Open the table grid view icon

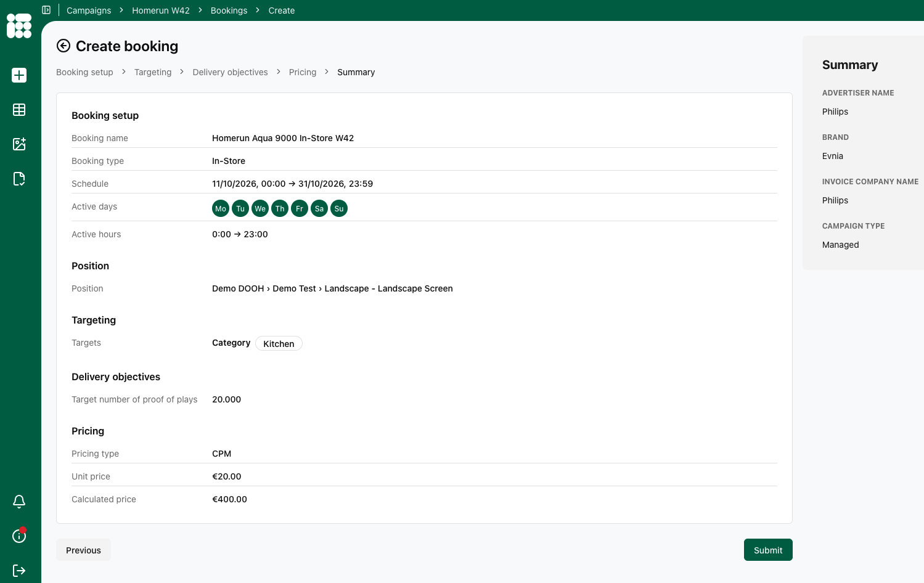click(19, 110)
